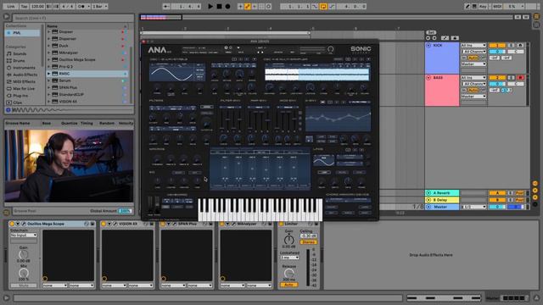This screenshot has height=305, width=543.
Task: Select the Master track
Action: pos(441,207)
